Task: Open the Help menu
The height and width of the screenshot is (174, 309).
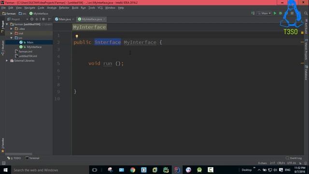Action: (121, 8)
